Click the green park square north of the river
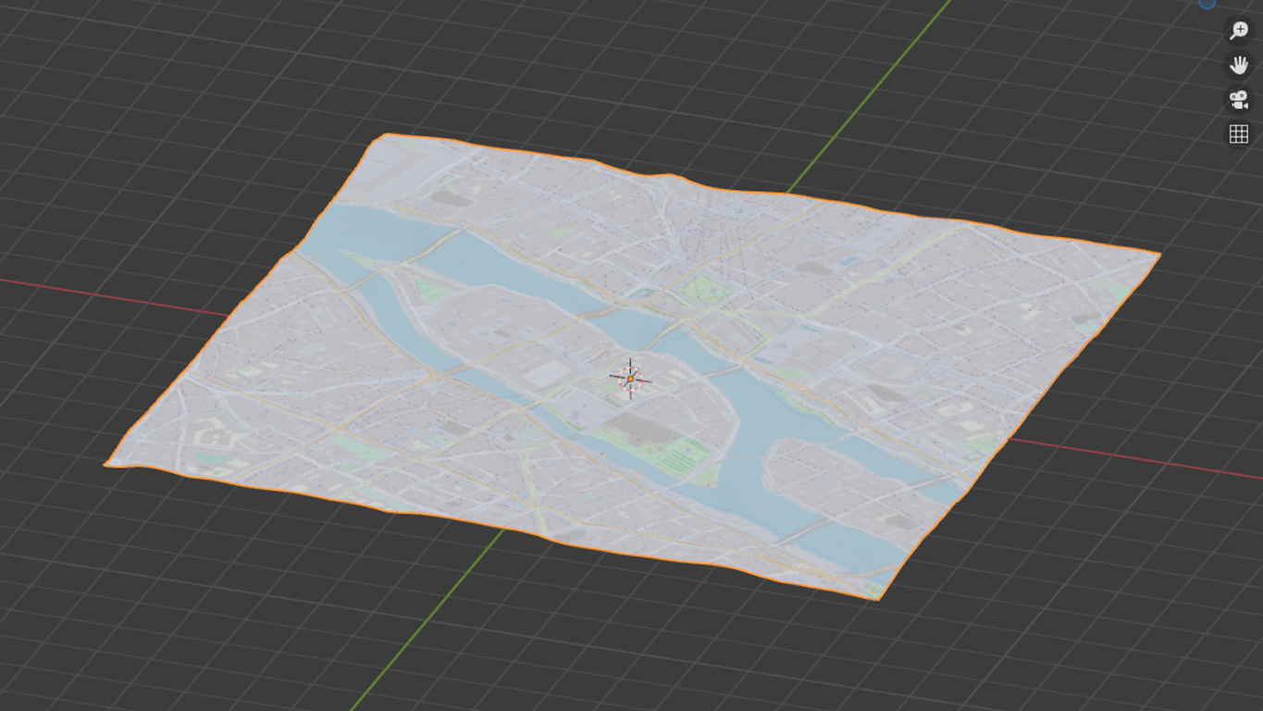Screen dimensions: 1263x711 click(x=701, y=289)
